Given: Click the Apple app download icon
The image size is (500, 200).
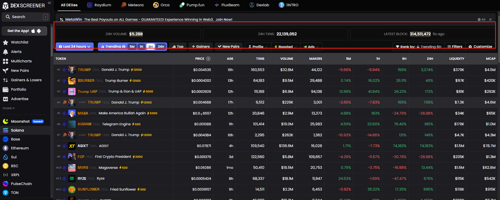Looking at the screenshot, I should pyautogui.click(x=33, y=31).
